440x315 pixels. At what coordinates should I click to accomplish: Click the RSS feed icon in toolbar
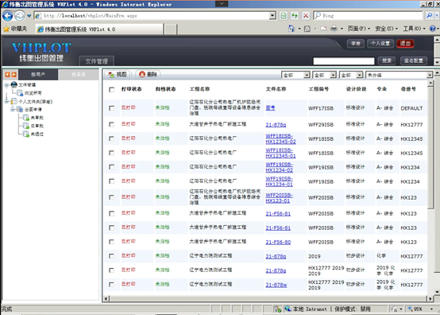point(307,29)
